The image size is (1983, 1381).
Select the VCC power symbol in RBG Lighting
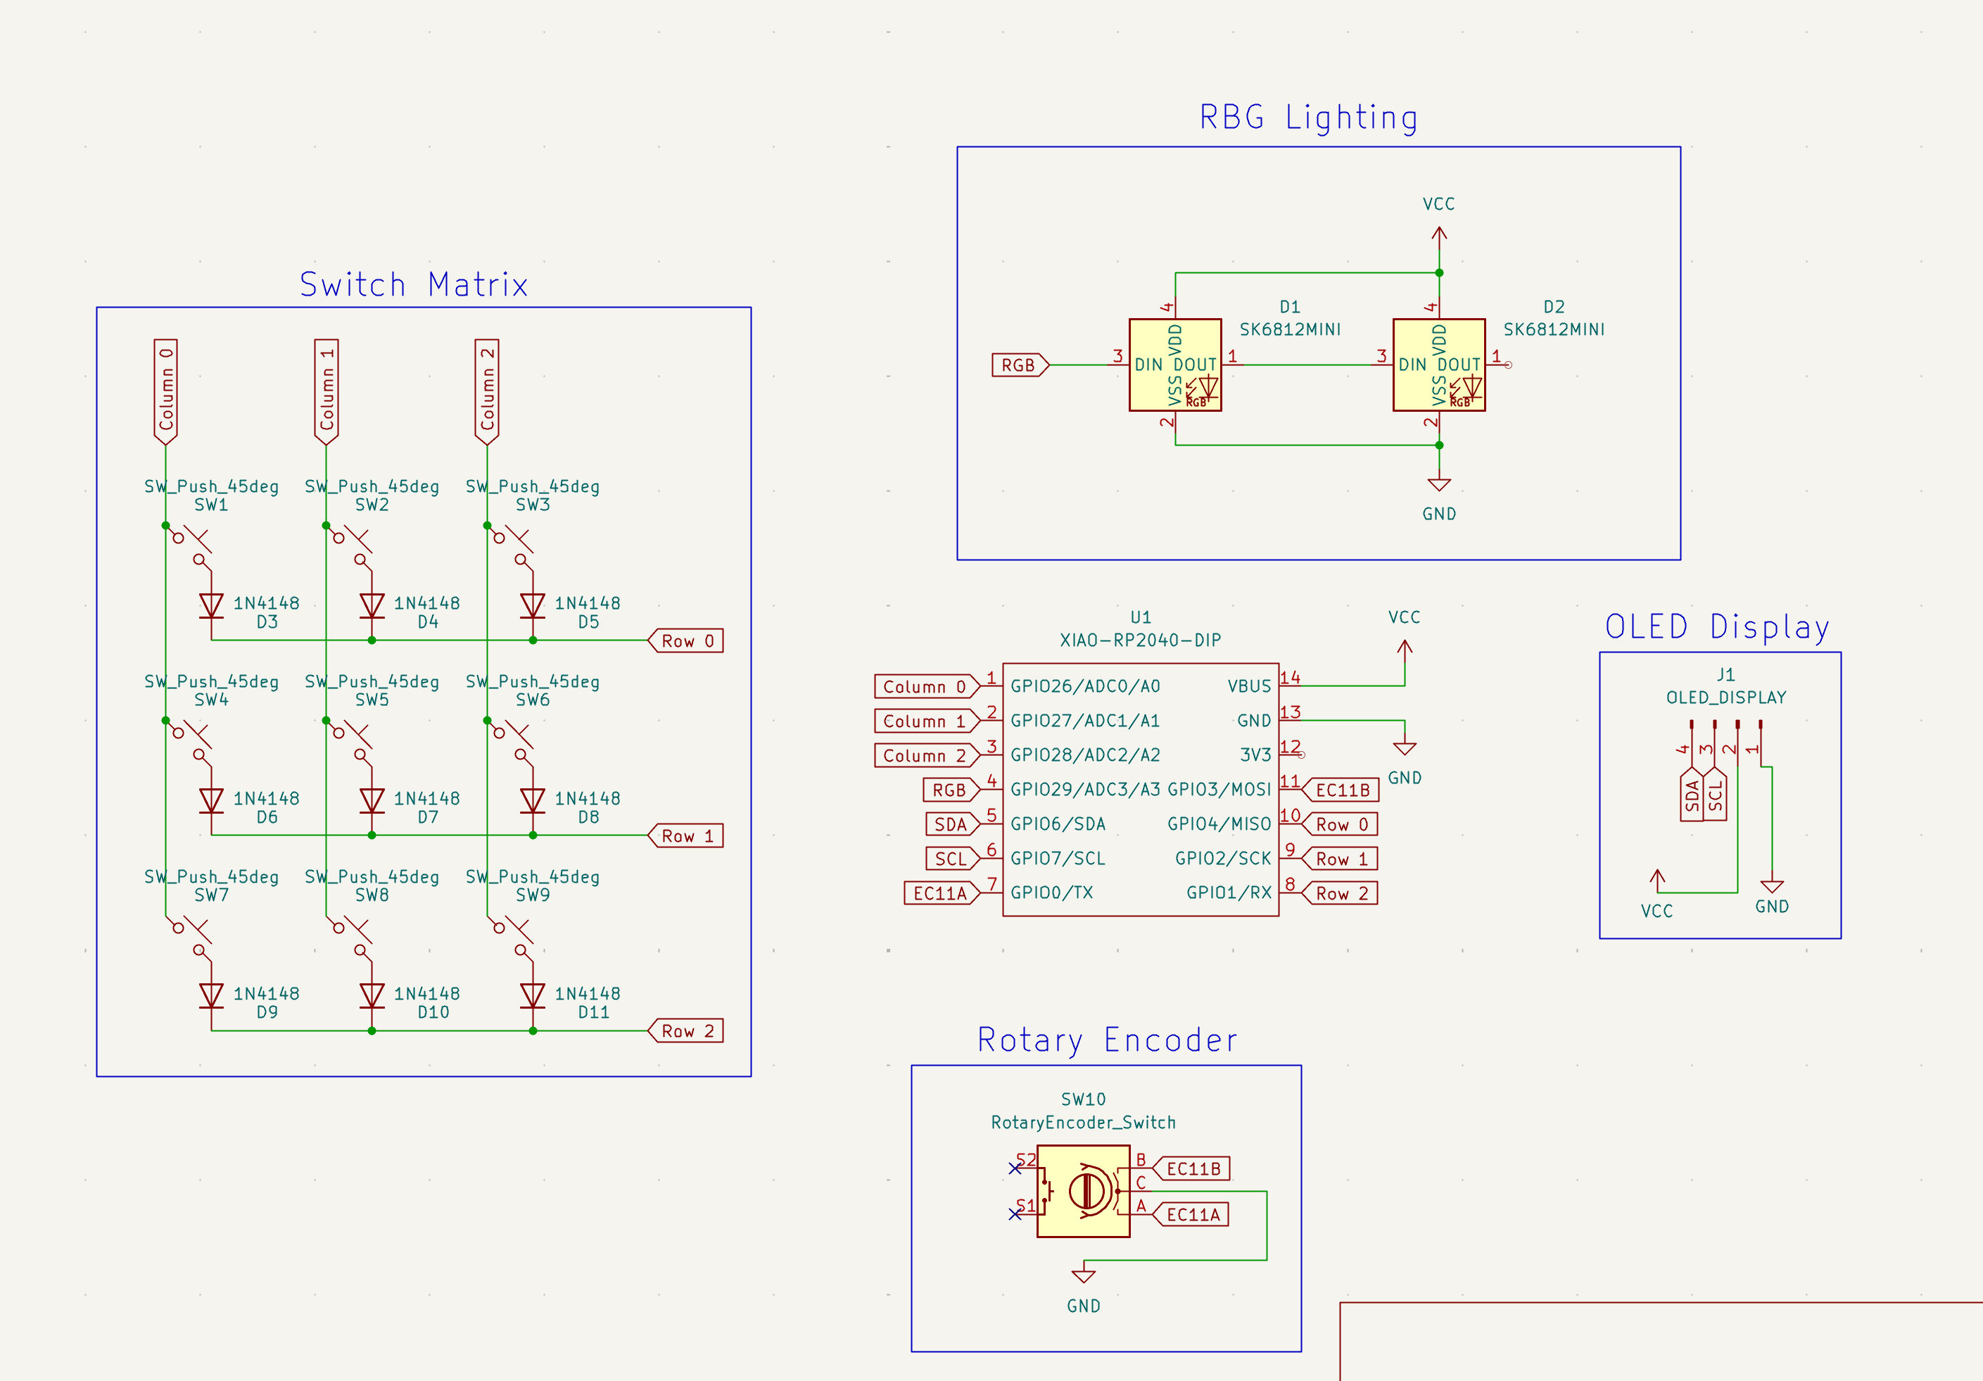click(x=1439, y=237)
